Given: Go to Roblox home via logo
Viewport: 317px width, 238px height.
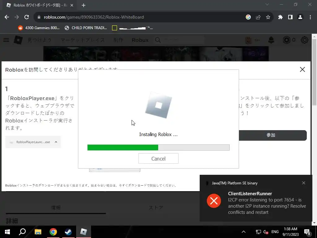Looking at the screenshot, I should 18,40.
